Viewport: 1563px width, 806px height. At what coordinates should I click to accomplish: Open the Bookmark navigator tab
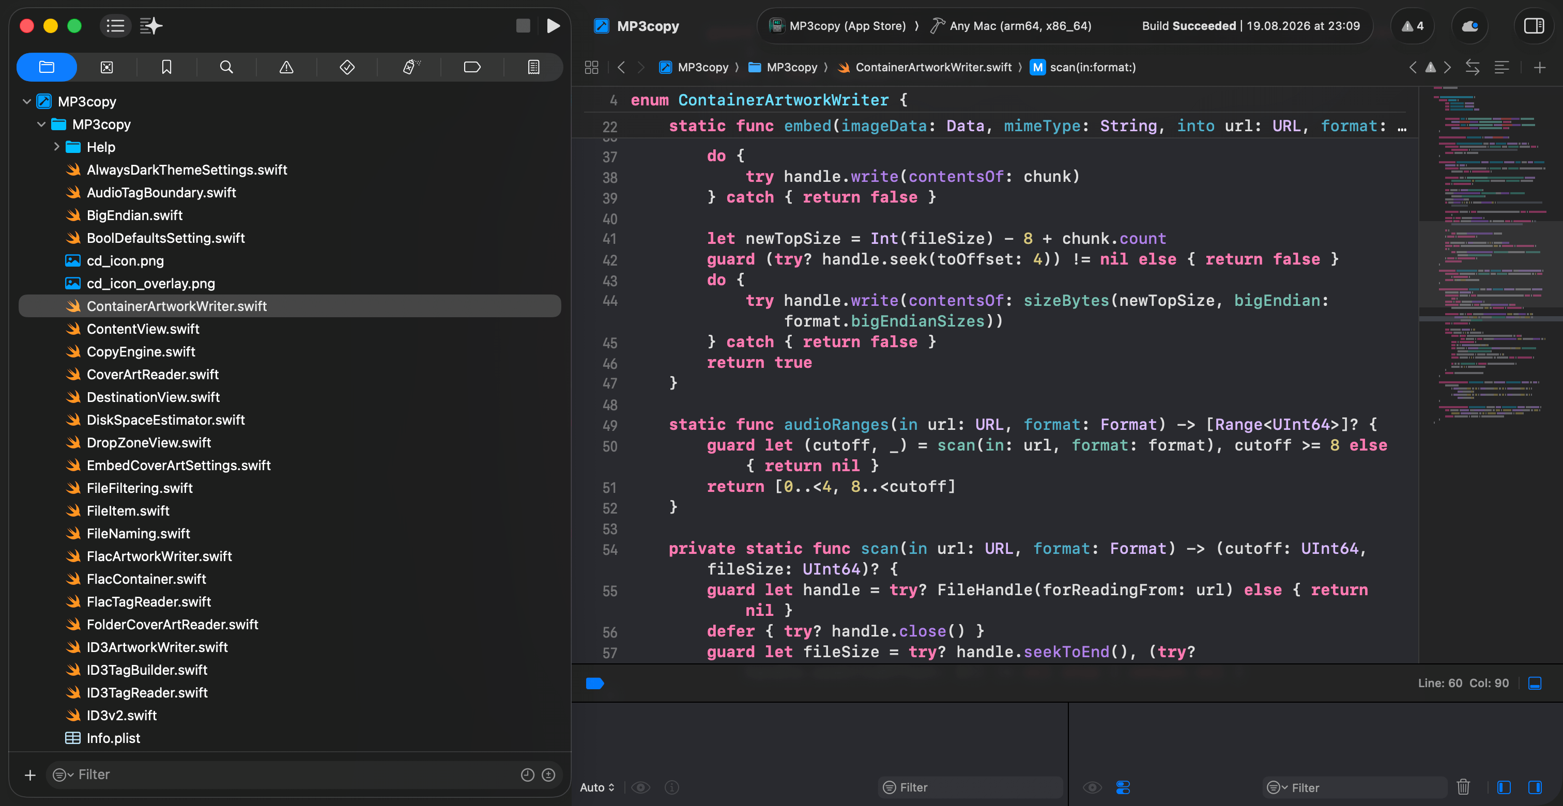166,67
